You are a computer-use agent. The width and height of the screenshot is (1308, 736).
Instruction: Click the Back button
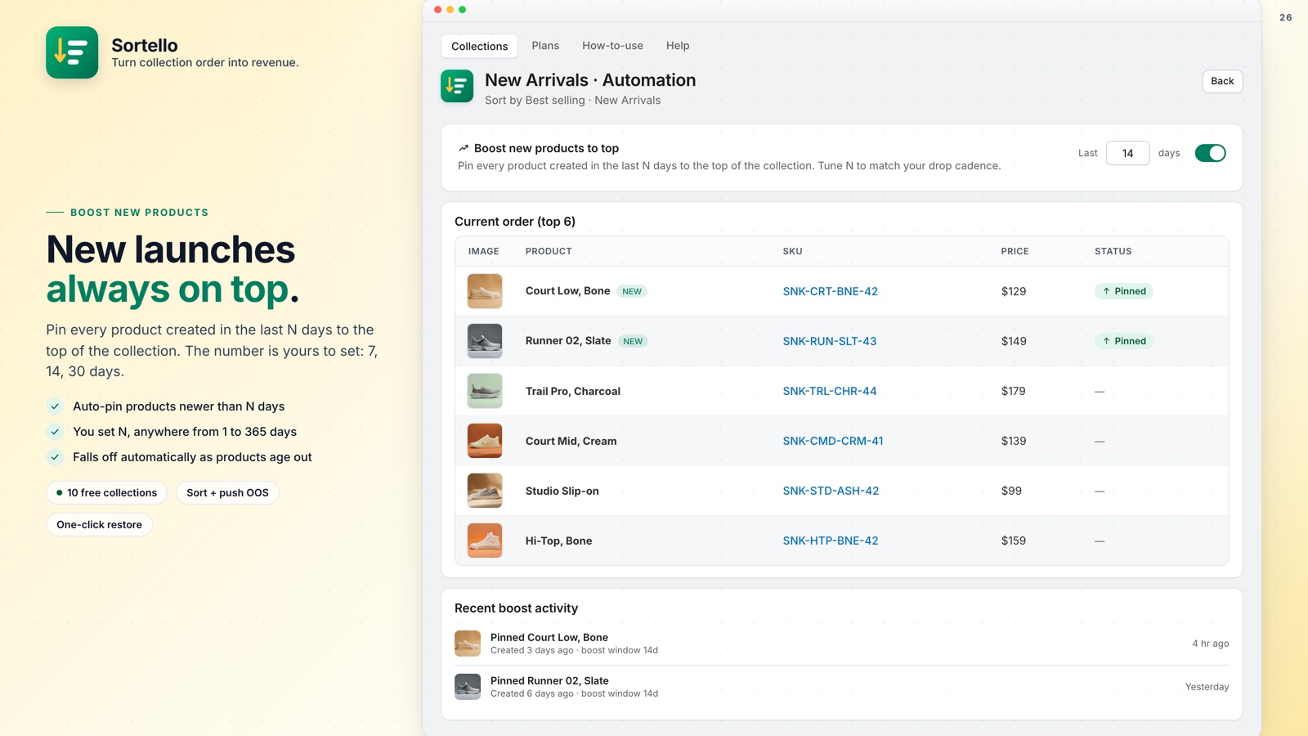(1222, 81)
